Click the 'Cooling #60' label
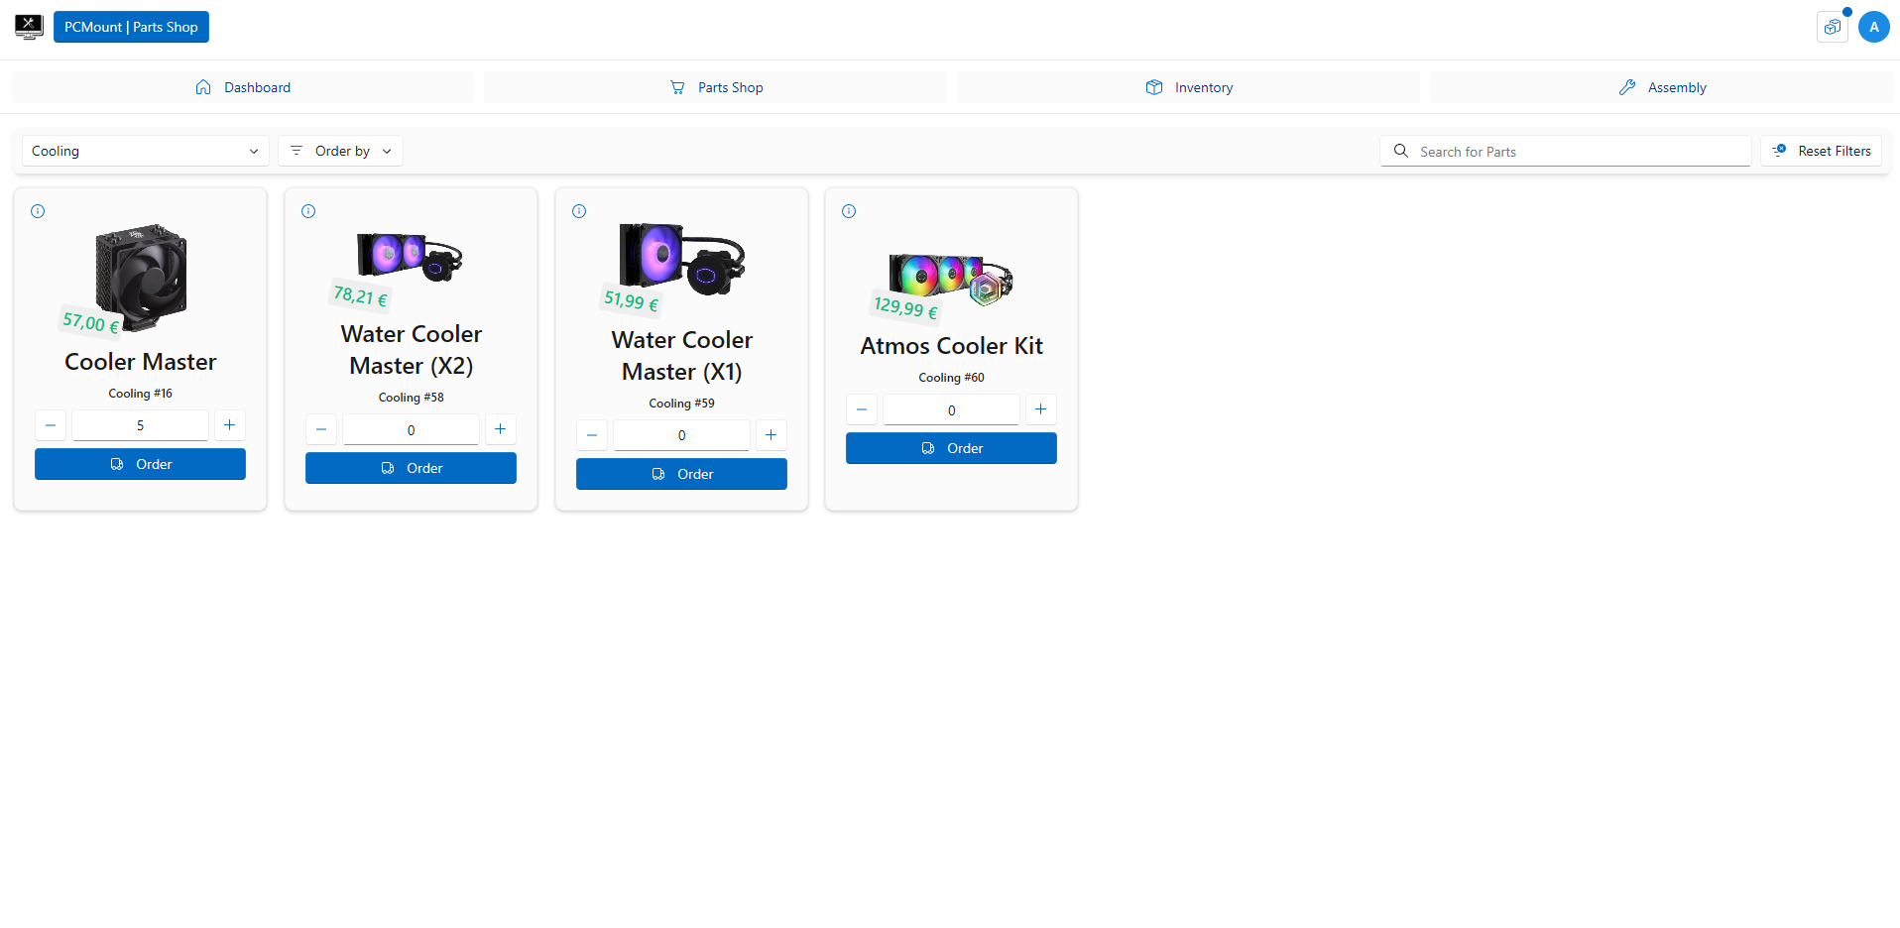 tap(951, 378)
